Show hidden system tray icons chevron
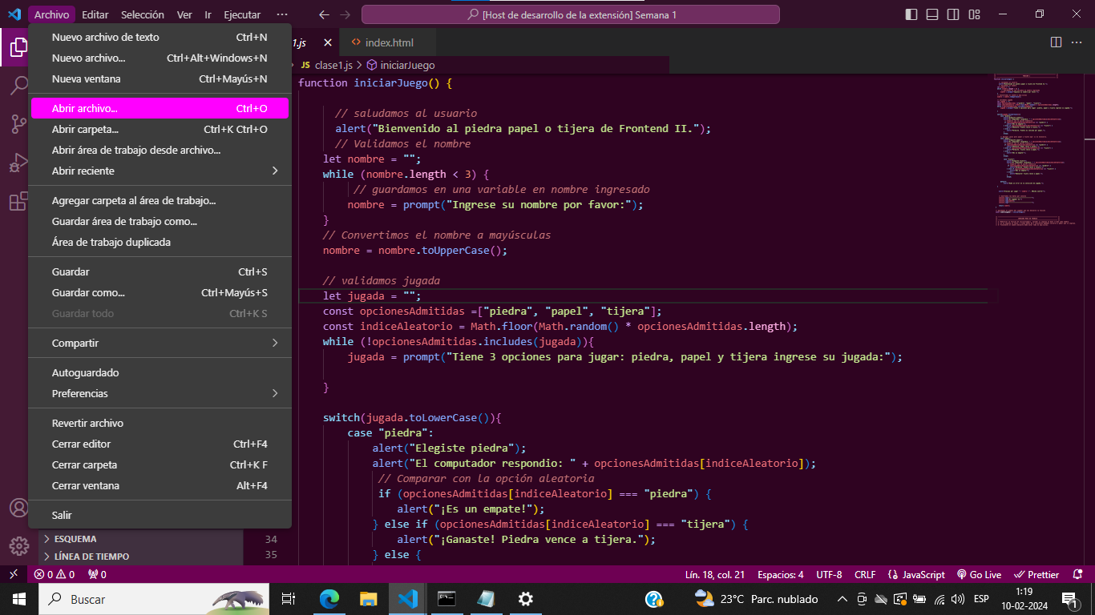 842,599
